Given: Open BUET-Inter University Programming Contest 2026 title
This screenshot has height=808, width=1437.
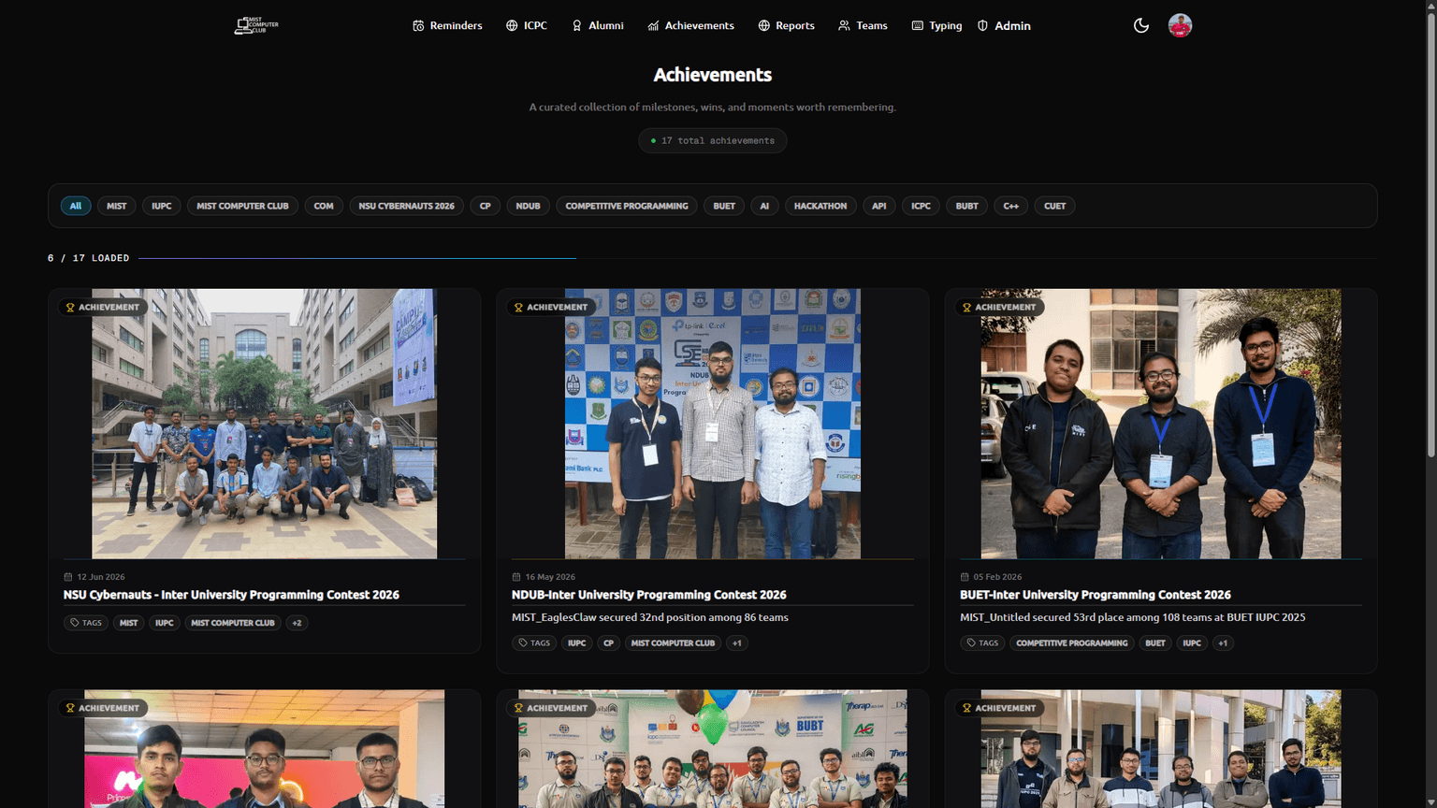Looking at the screenshot, I should [1096, 595].
